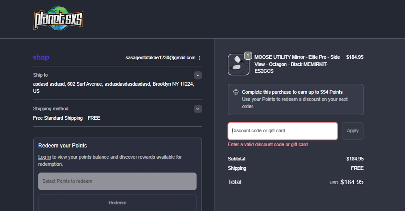Click 'Free Standard Shipping · FREE' text
The width and height of the screenshot is (405, 211).
coord(67,118)
